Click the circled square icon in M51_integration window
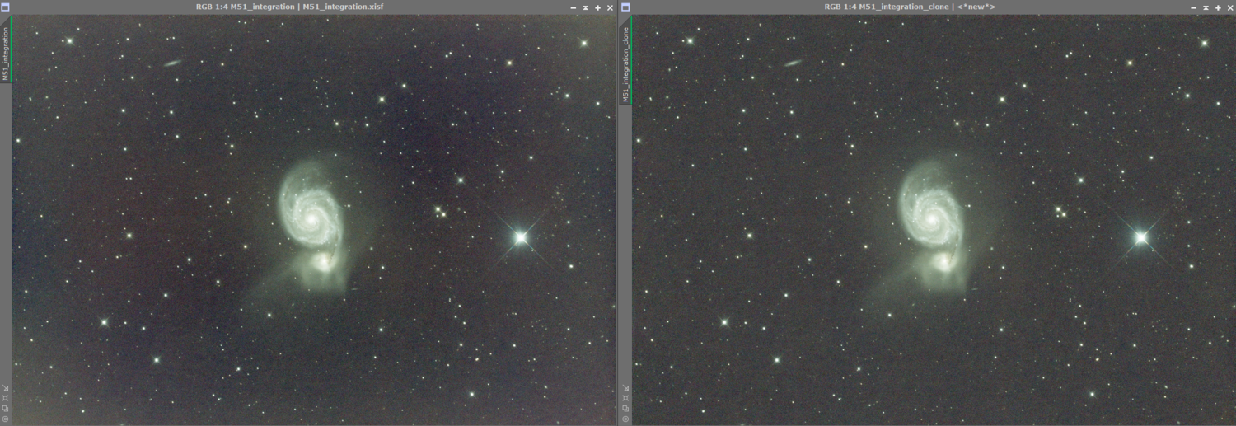The height and width of the screenshot is (426, 1236). pyautogui.click(x=5, y=419)
